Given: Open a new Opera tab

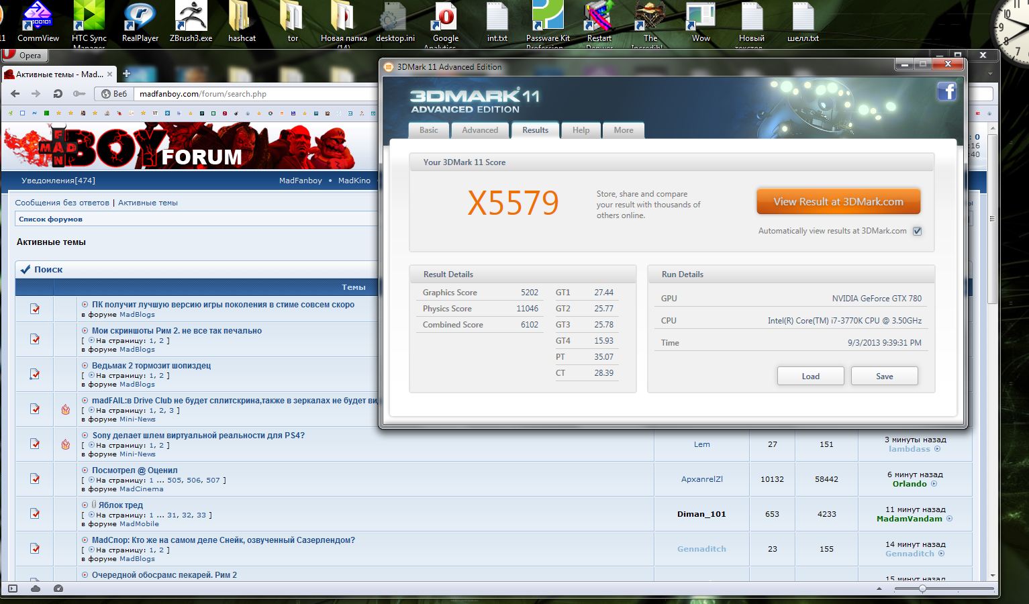Looking at the screenshot, I should click(x=126, y=74).
